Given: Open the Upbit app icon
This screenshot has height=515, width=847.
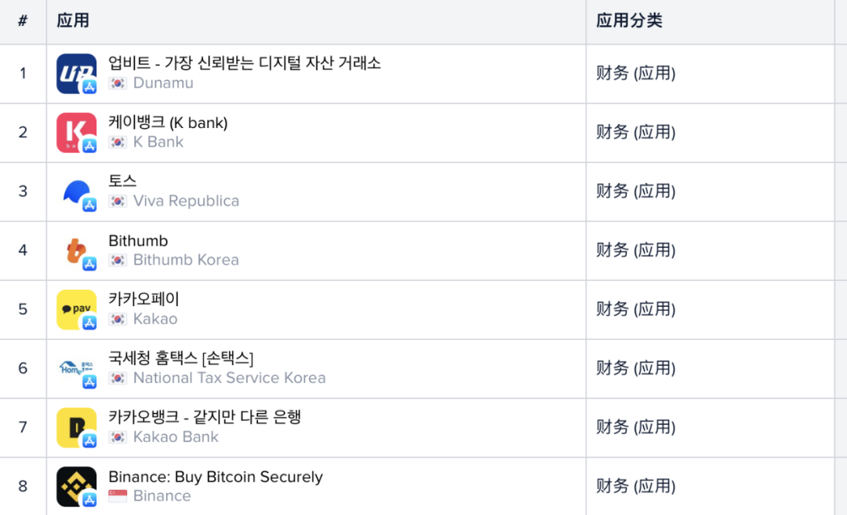Looking at the screenshot, I should click(x=77, y=74).
